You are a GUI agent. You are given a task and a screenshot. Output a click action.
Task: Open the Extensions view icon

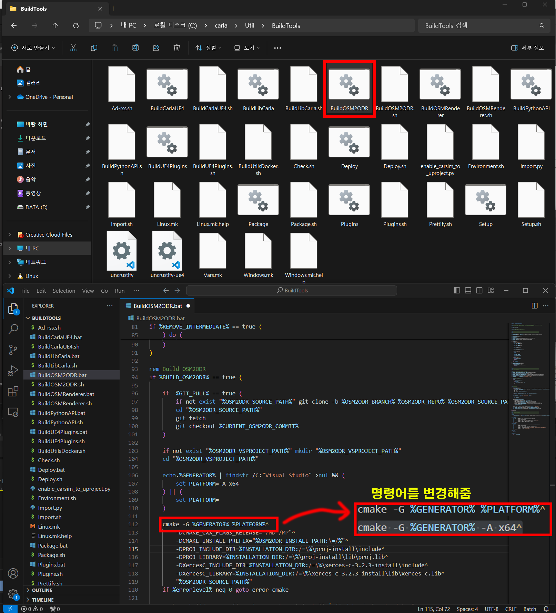point(13,392)
